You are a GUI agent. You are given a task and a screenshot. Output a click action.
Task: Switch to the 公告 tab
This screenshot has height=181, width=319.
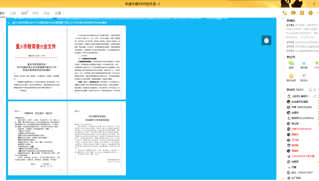point(13,13)
